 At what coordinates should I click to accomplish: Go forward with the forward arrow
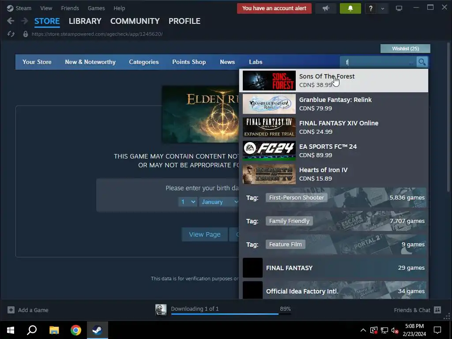25,21
